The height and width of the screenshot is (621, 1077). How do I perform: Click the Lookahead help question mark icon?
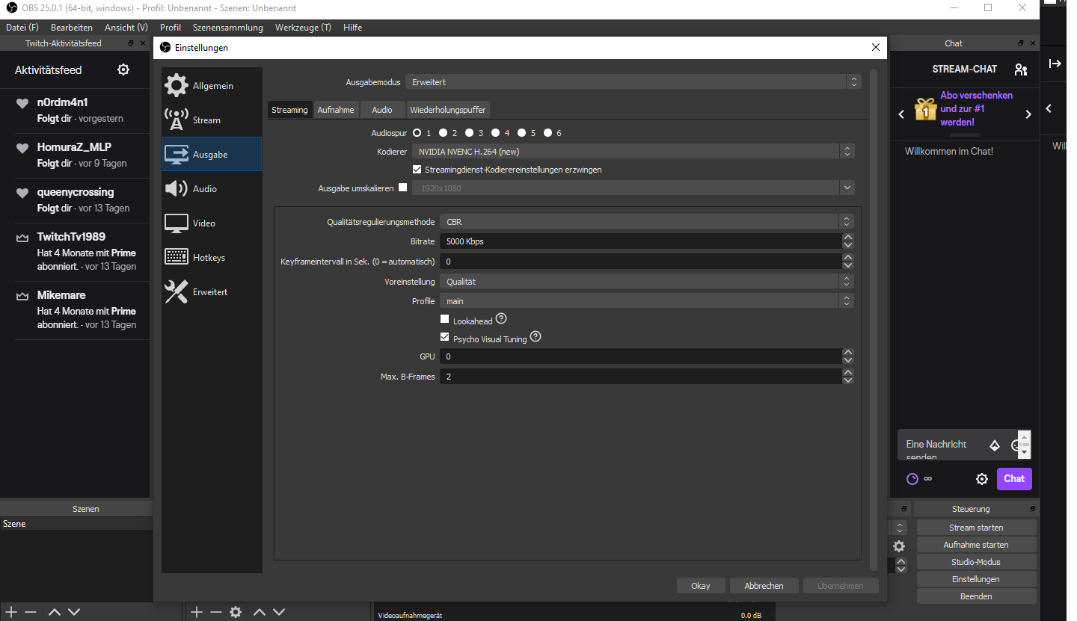tap(501, 319)
